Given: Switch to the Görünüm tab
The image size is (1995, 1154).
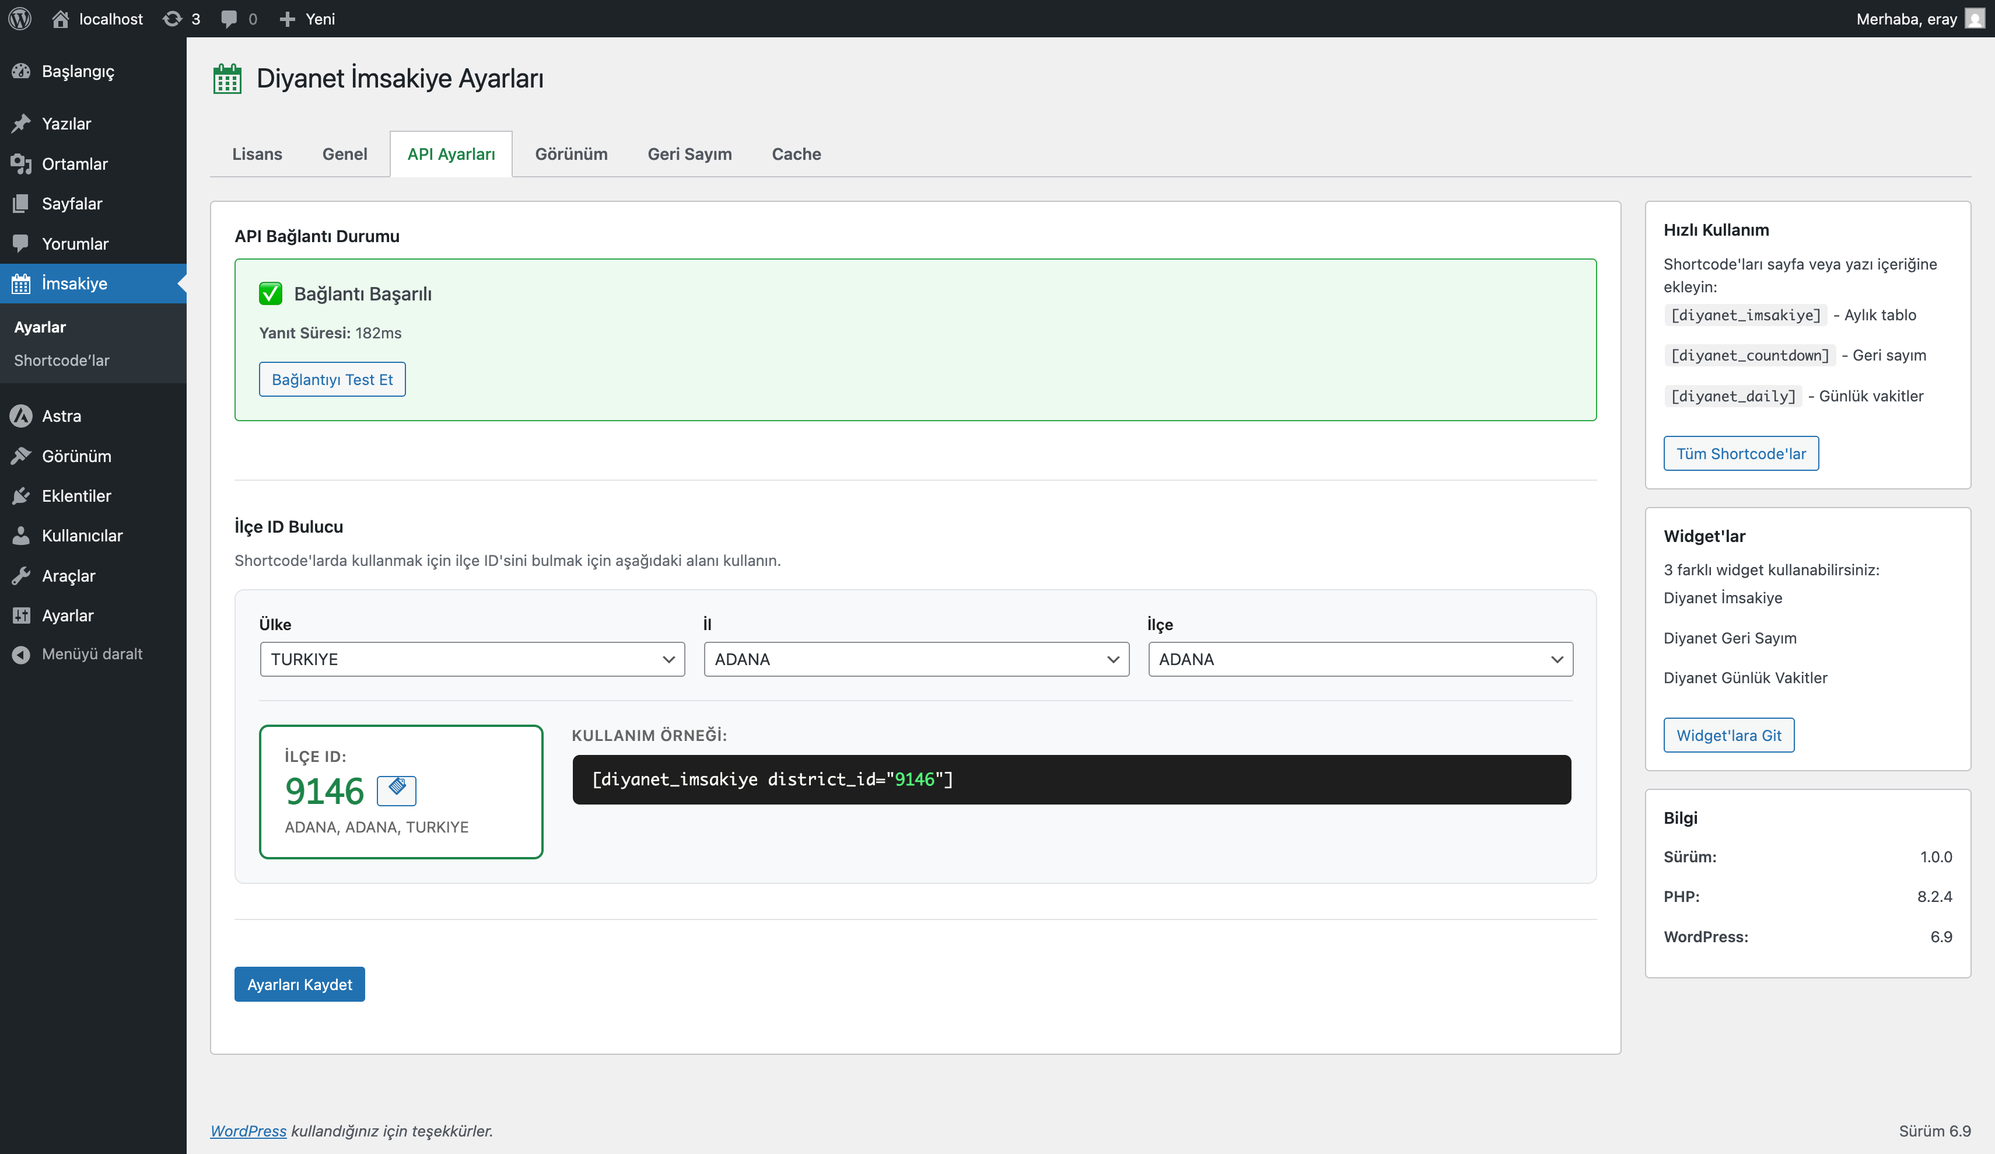Looking at the screenshot, I should click(572, 155).
